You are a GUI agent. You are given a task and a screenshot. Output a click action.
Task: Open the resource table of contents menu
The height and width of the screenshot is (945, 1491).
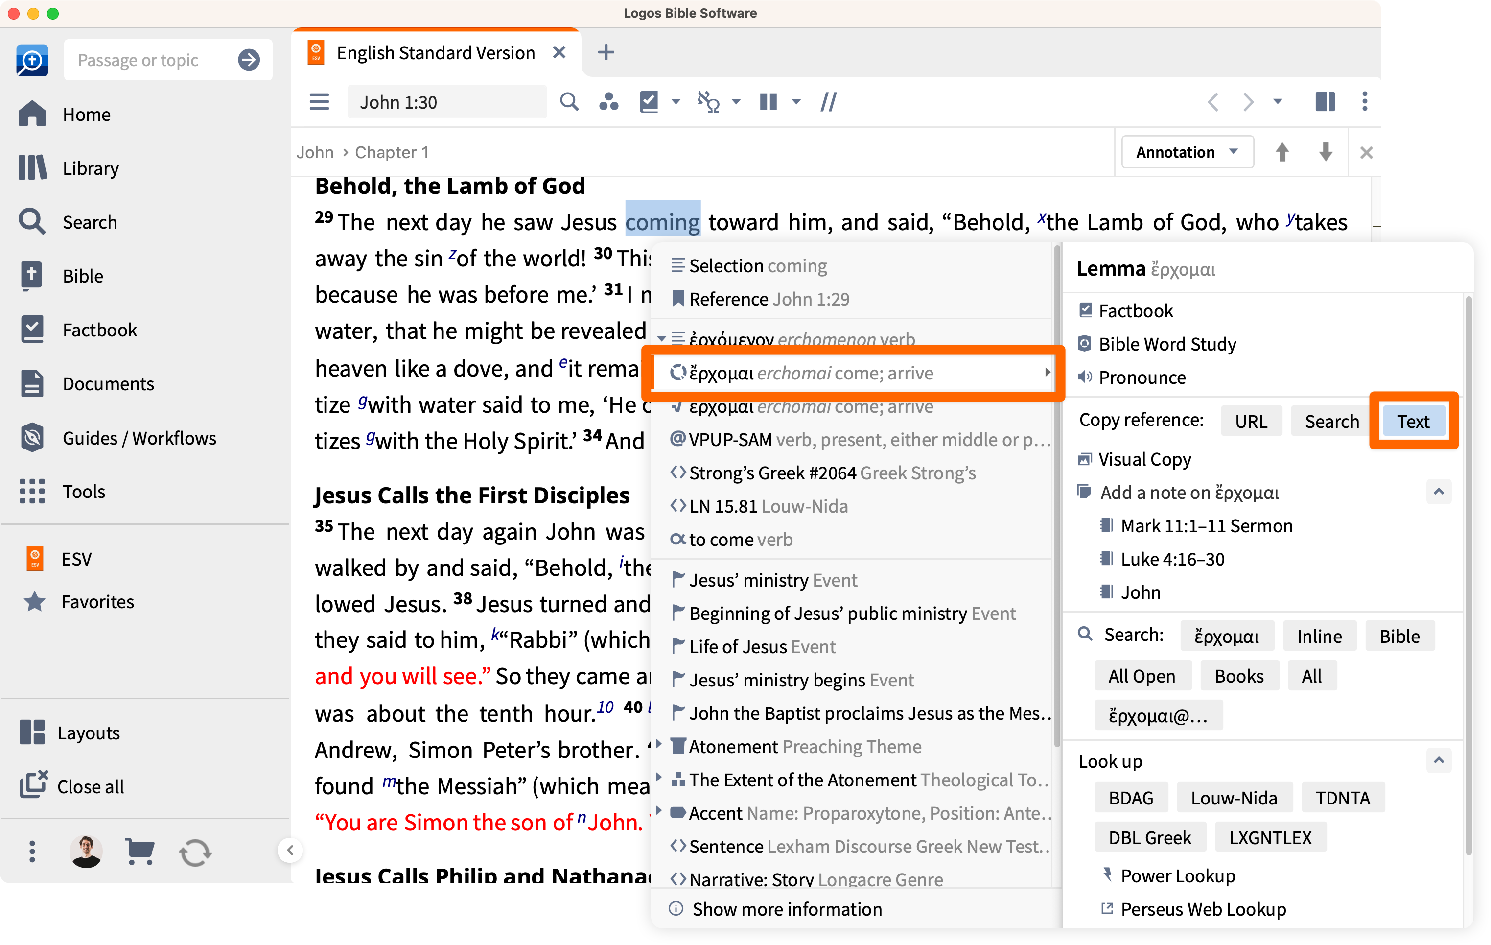click(320, 101)
